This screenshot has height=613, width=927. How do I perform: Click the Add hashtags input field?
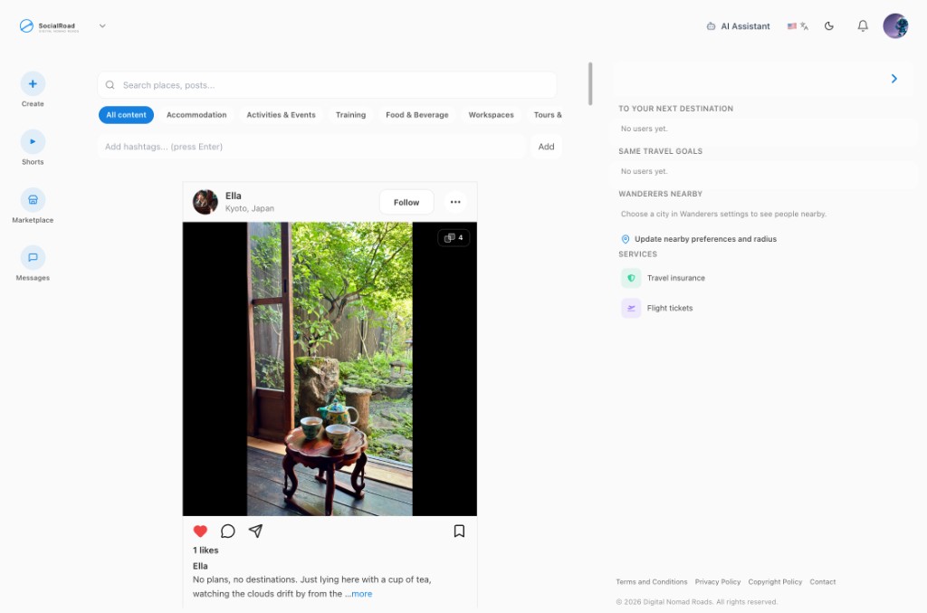[x=311, y=147]
